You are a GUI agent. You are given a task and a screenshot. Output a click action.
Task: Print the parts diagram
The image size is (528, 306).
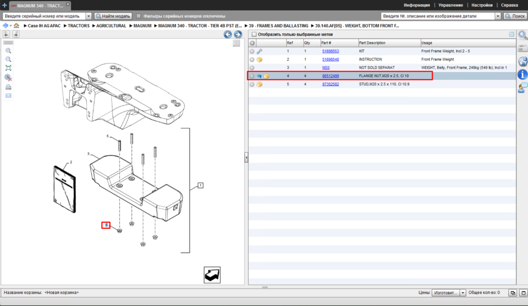point(8,87)
